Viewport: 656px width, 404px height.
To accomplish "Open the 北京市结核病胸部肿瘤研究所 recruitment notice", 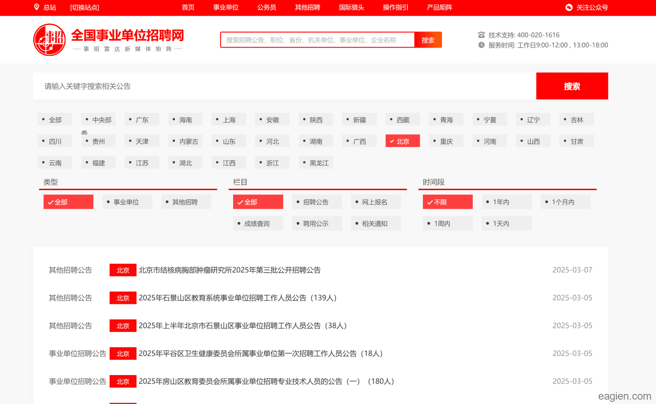I will coord(230,270).
